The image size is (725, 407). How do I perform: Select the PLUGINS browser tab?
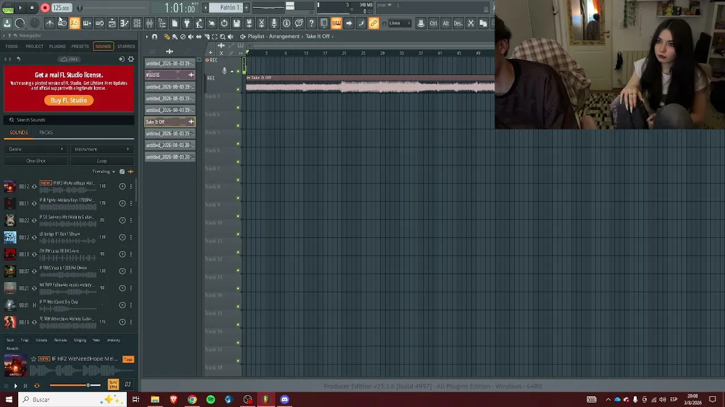[57, 46]
